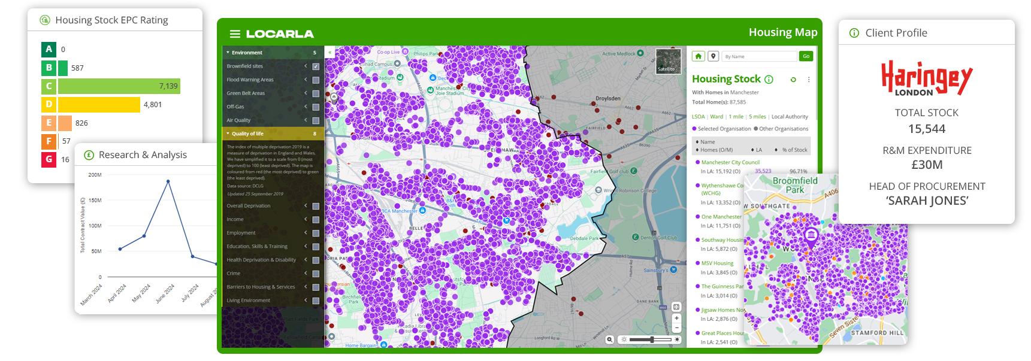Image resolution: width=1031 pixels, height=361 pixels.
Task: Click the Client Profile info icon
Action: 854,33
